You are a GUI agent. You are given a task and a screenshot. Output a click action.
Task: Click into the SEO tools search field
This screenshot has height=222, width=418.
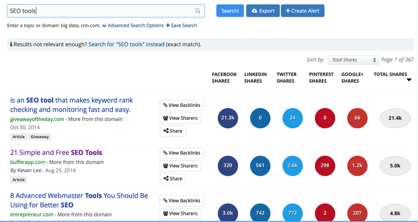pyautogui.click(x=101, y=11)
